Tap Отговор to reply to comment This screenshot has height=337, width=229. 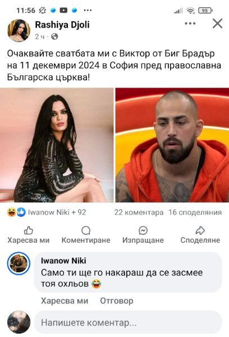(x=117, y=300)
